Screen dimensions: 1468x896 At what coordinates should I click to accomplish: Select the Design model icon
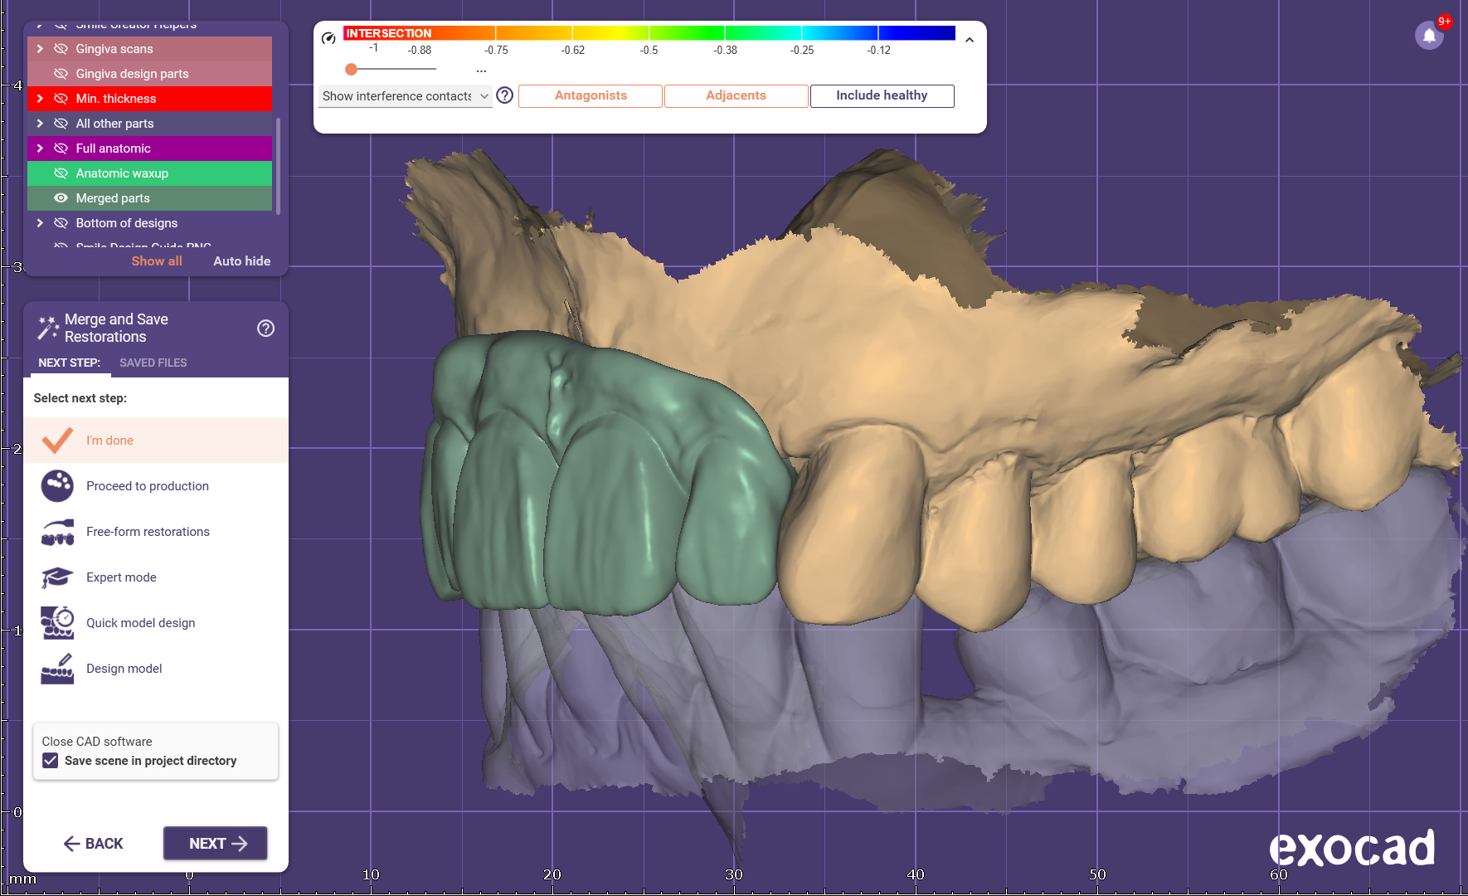[57, 669]
